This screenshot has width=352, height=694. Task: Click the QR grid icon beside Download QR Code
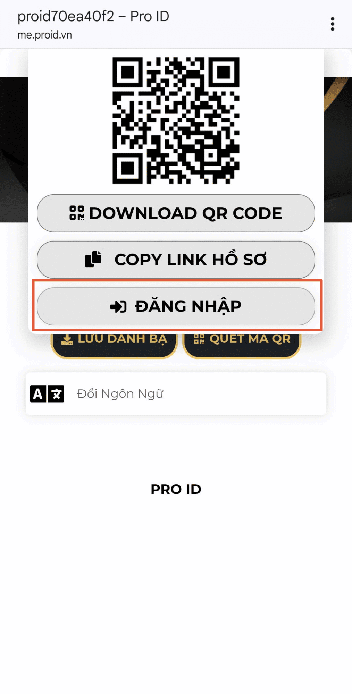[x=77, y=213]
